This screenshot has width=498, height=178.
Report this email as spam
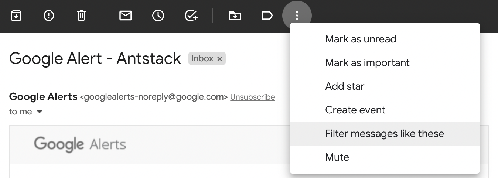click(49, 16)
